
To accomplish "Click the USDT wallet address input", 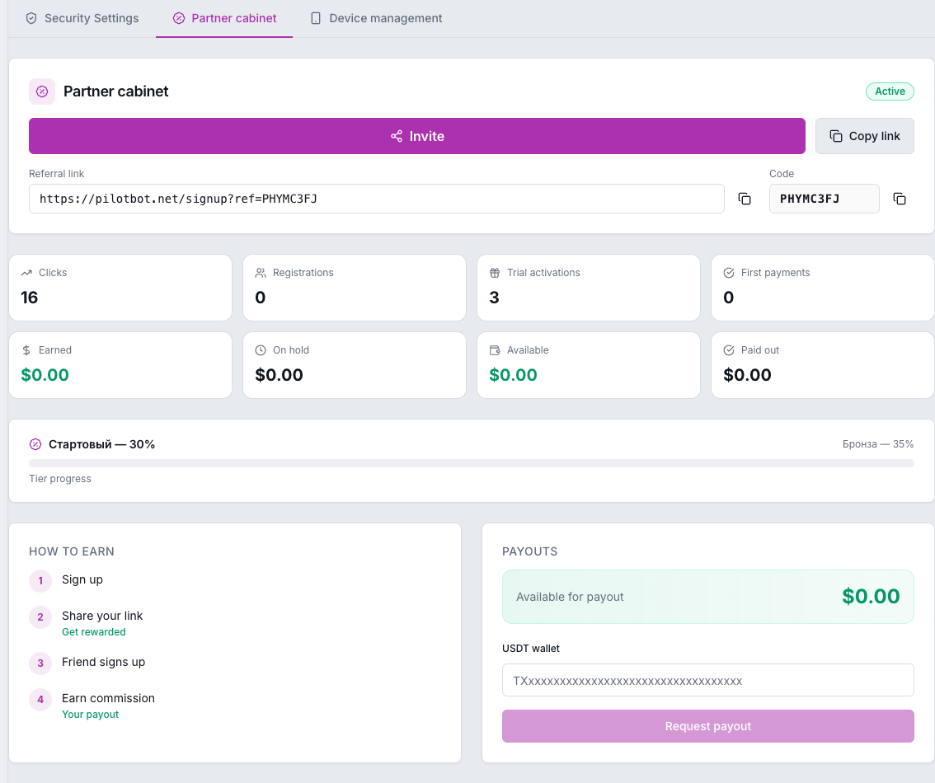I will tap(707, 680).
